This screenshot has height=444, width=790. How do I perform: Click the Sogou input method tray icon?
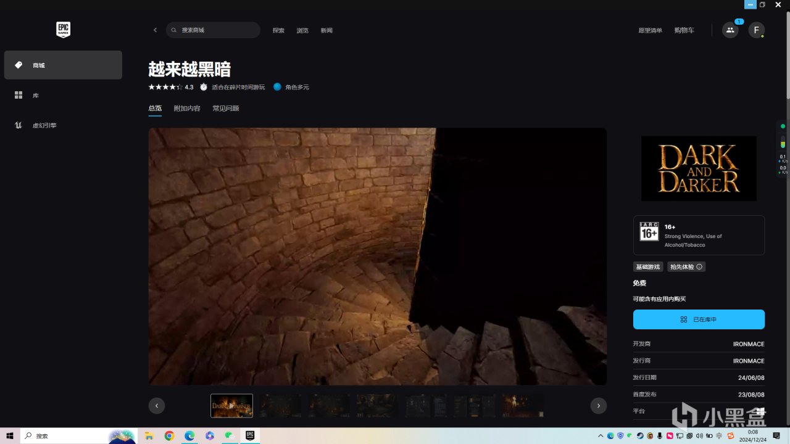pos(731,436)
